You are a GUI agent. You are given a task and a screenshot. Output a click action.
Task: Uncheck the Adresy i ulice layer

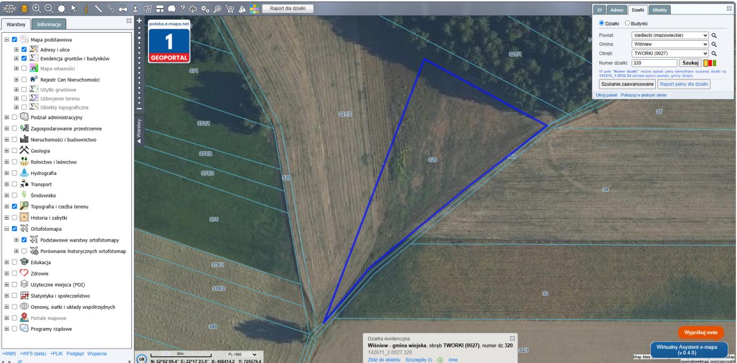(x=24, y=49)
